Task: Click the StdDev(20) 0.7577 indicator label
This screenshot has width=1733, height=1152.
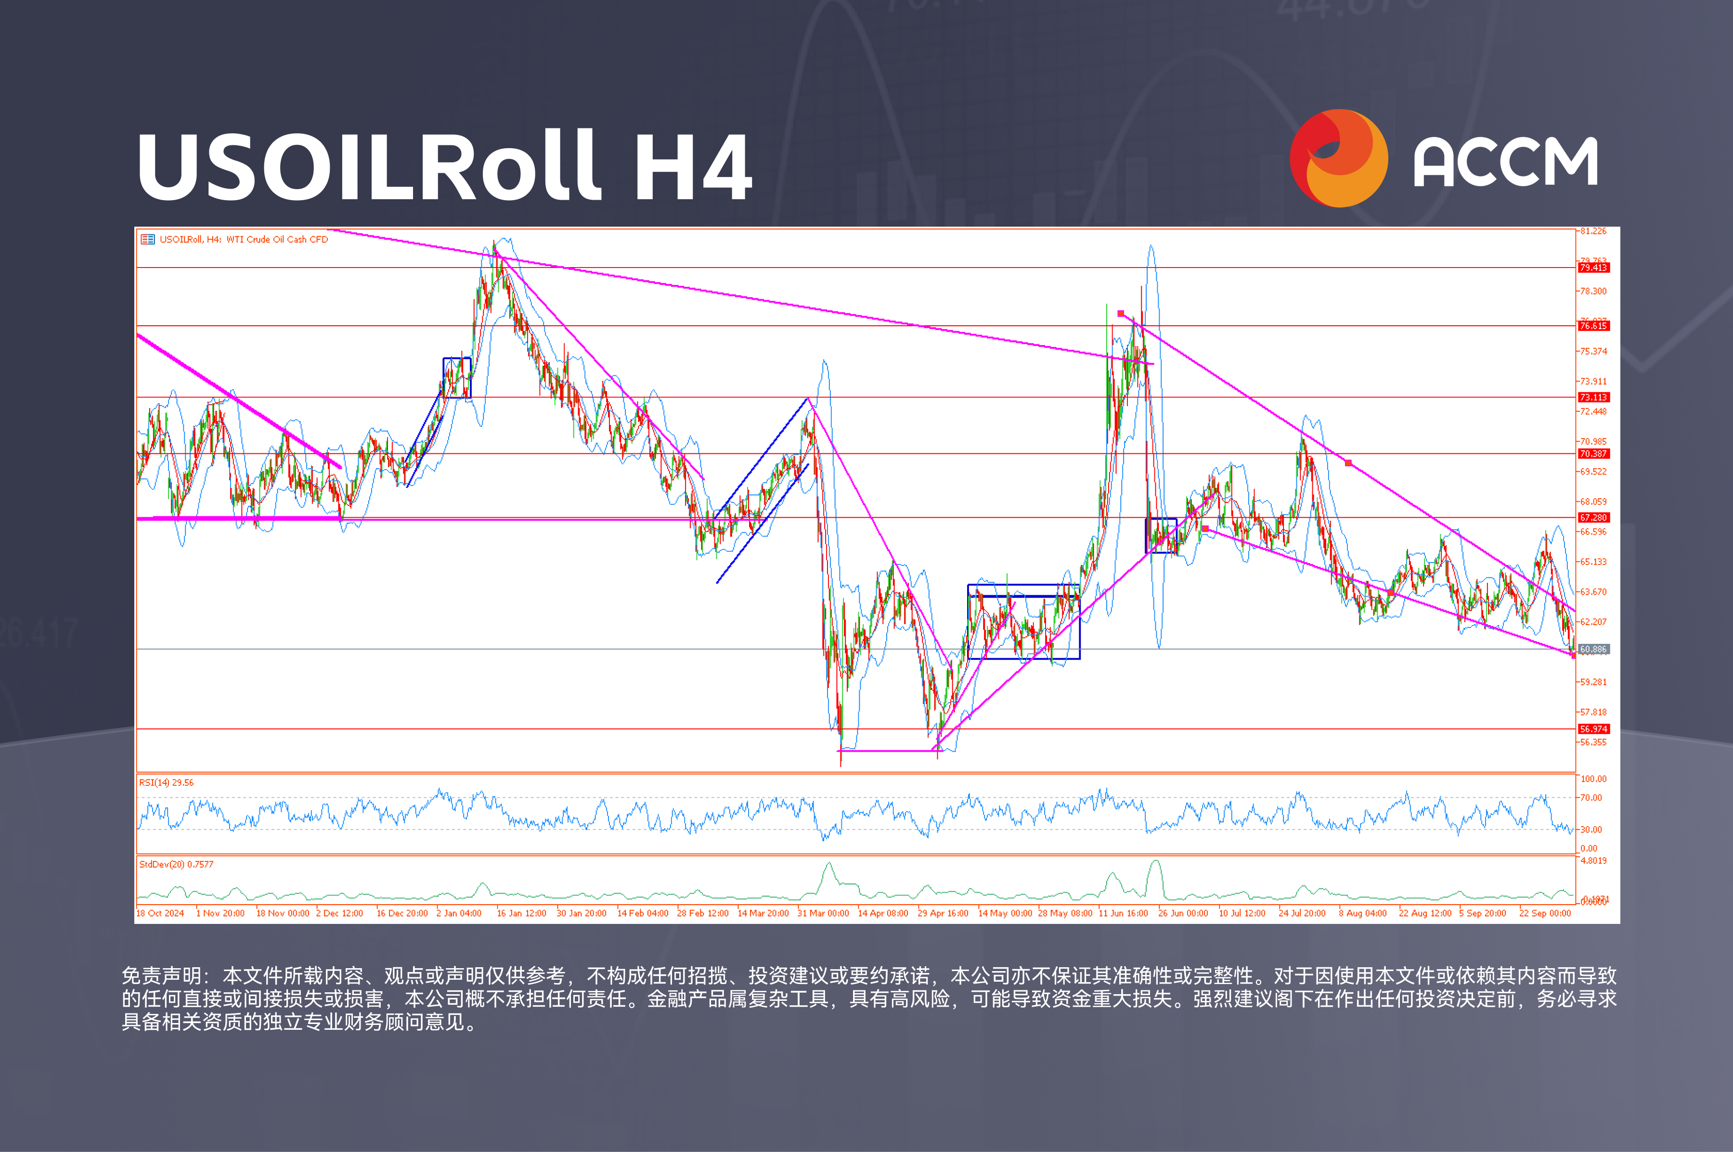Action: [176, 865]
